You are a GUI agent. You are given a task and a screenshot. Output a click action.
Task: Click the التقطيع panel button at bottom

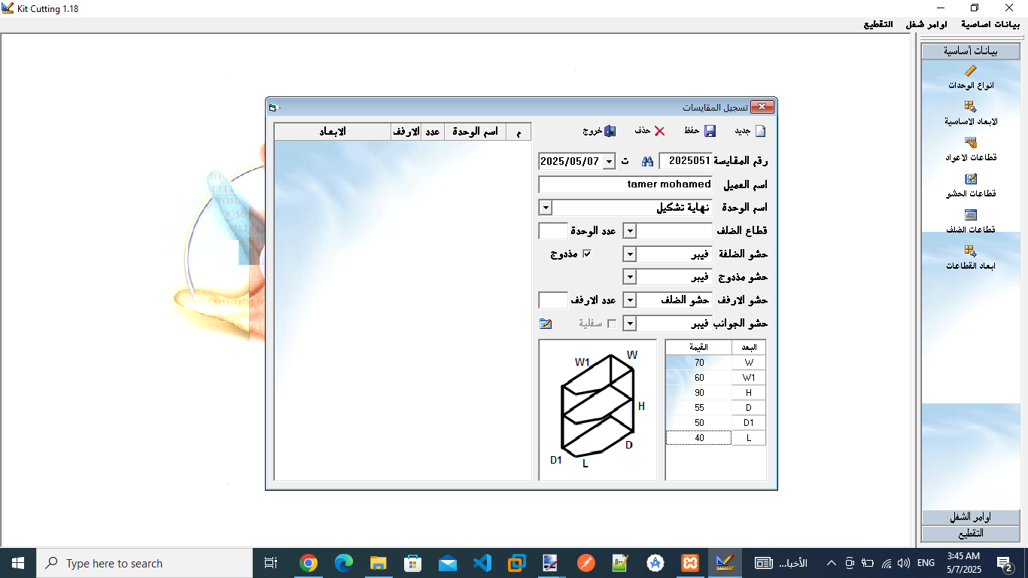coord(970,534)
